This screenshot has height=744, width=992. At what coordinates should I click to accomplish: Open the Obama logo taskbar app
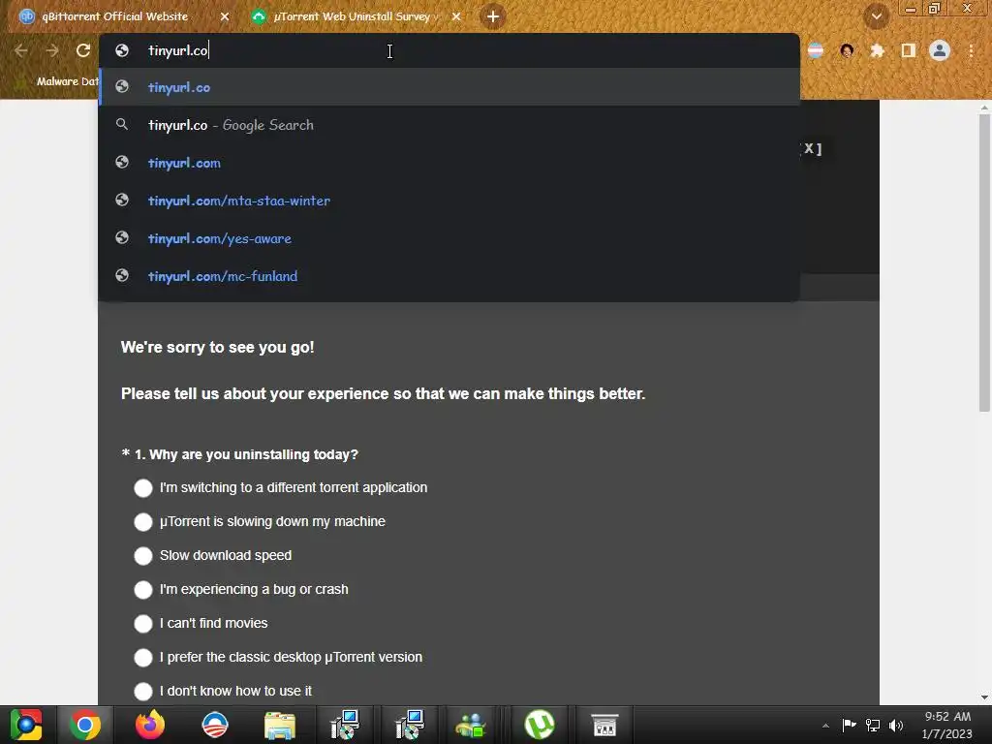pos(215,725)
